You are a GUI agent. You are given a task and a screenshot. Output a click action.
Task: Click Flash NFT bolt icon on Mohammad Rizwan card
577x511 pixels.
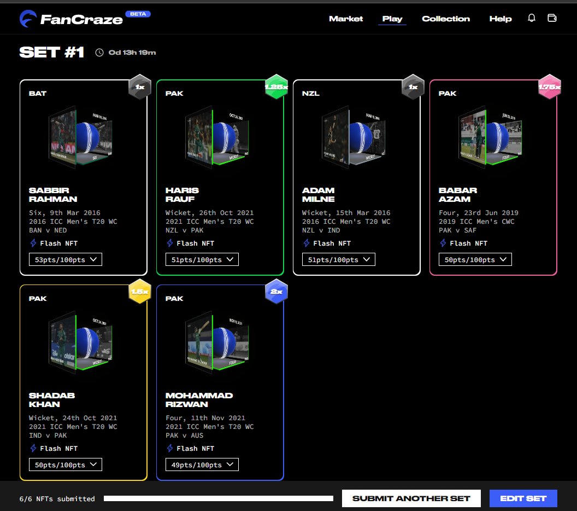click(169, 449)
